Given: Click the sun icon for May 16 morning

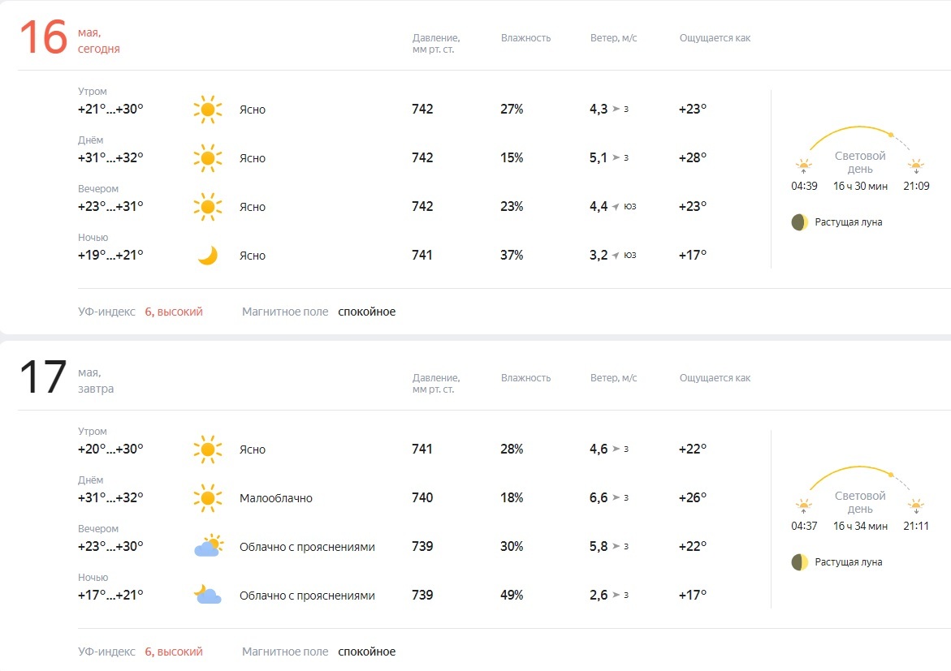Looking at the screenshot, I should pos(208,110).
